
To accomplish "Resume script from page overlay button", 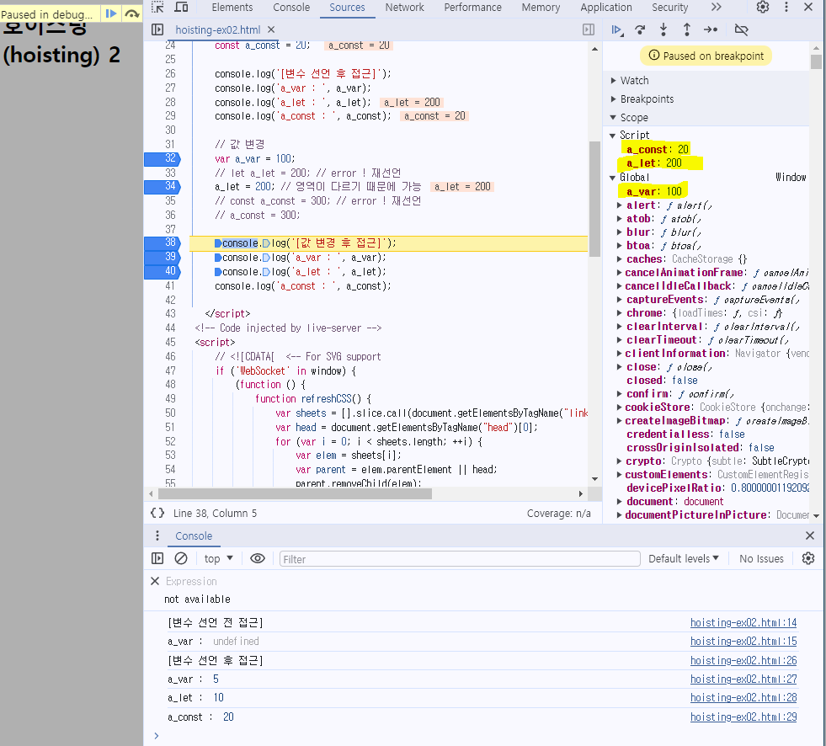I will [110, 13].
